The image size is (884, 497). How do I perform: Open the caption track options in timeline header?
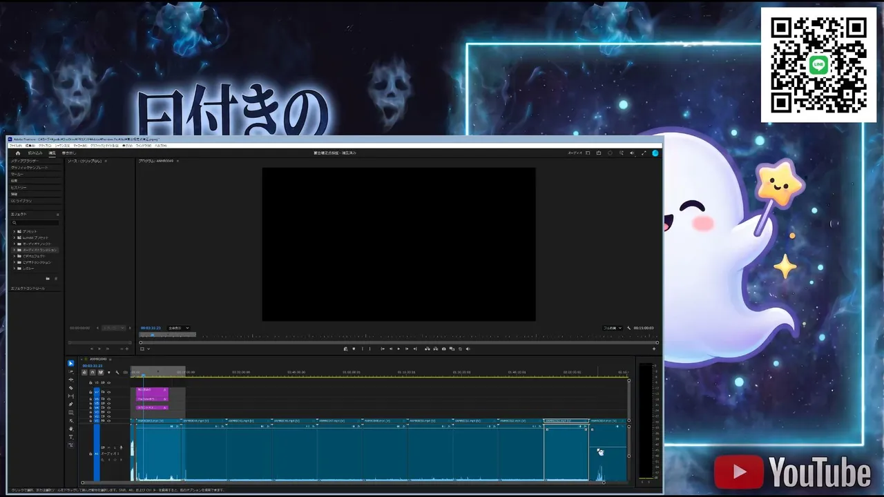125,373
